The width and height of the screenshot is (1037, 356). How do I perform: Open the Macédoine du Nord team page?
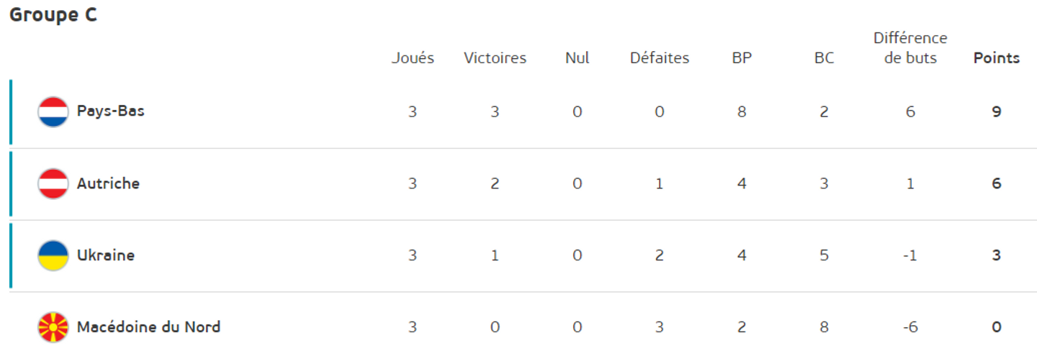tap(148, 327)
